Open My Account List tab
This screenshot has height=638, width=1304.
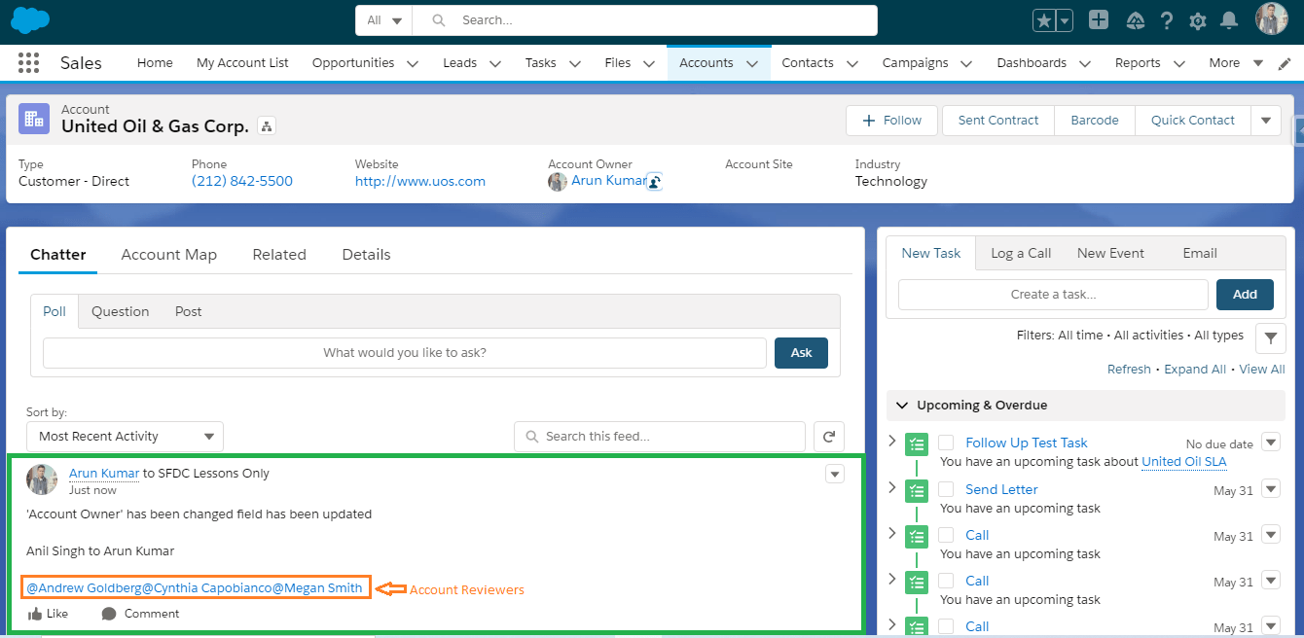pyautogui.click(x=242, y=63)
